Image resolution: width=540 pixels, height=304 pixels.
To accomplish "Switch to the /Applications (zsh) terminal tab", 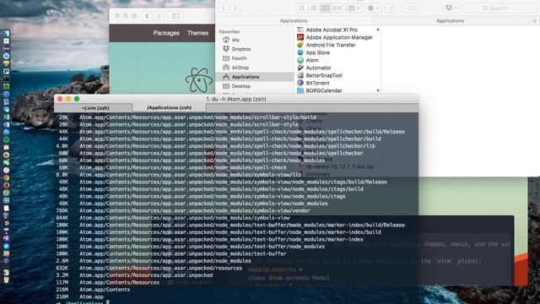I will [x=169, y=107].
